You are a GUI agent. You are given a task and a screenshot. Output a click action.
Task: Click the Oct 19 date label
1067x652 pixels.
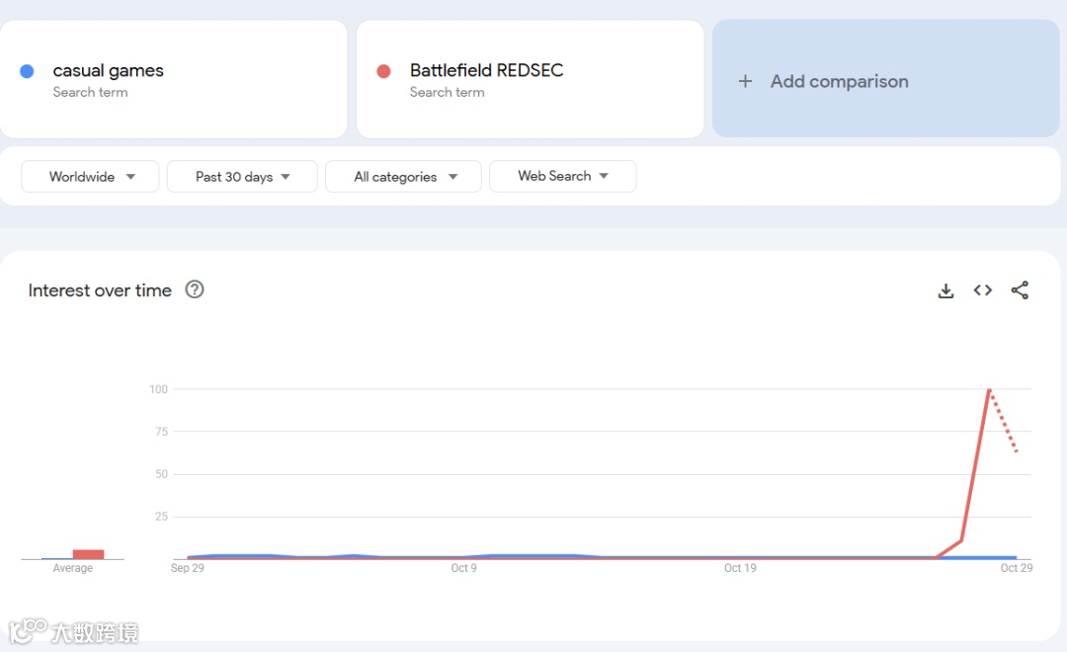tap(740, 568)
